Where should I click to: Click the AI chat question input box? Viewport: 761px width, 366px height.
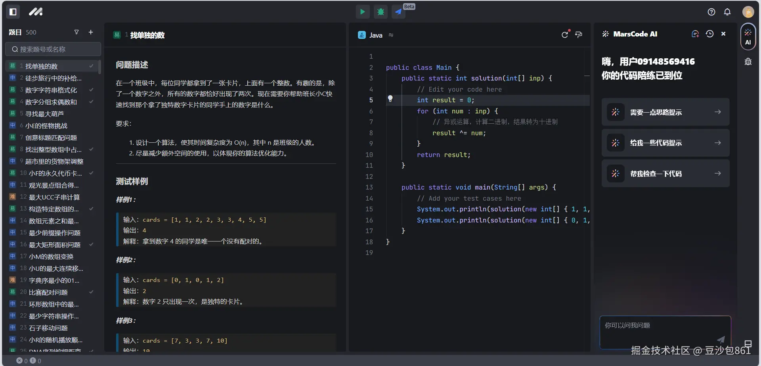point(658,329)
